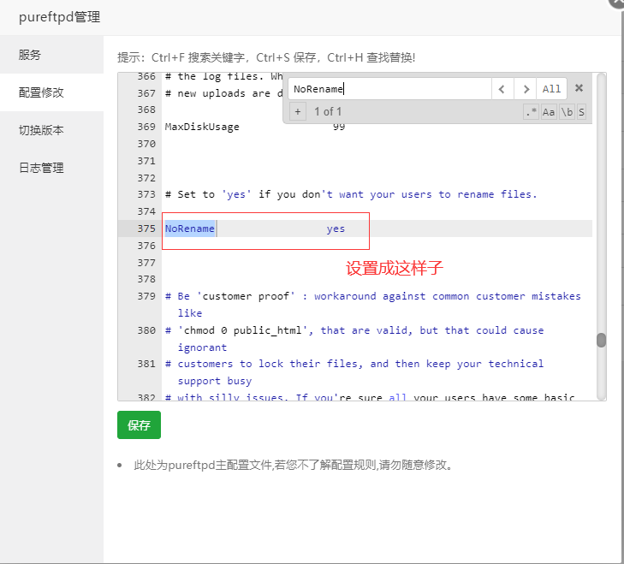This screenshot has height=564, width=624.
Task: Click the editor vertical scrollbar thumb
Action: [x=601, y=341]
